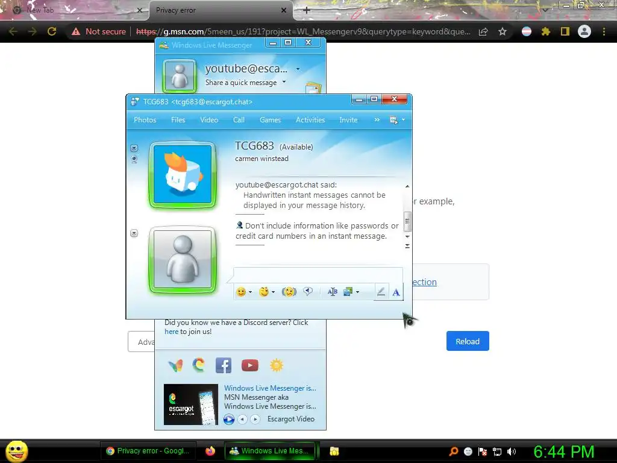Screen dimensions: 617x463
Task: Expand the background picture dropdown arrow
Action: pyautogui.click(x=357, y=292)
